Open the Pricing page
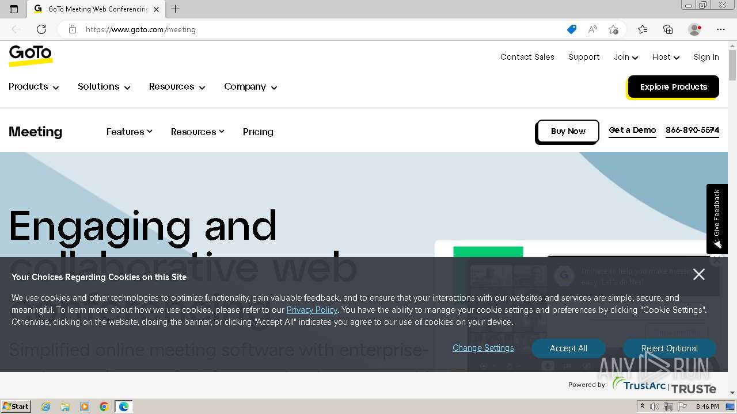The height and width of the screenshot is (414, 737). coord(258,132)
